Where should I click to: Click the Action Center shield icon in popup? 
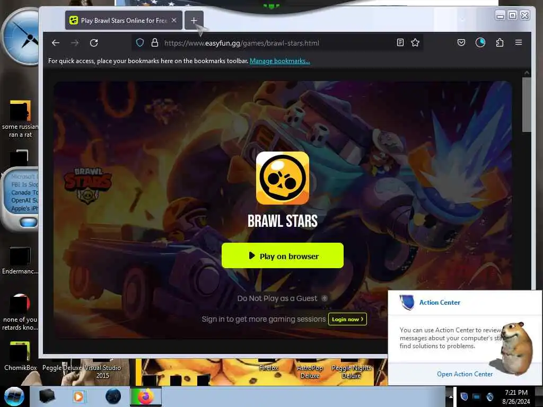(407, 303)
